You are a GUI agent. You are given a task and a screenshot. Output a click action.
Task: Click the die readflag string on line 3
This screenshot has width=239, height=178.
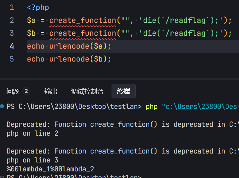(x=181, y=33)
